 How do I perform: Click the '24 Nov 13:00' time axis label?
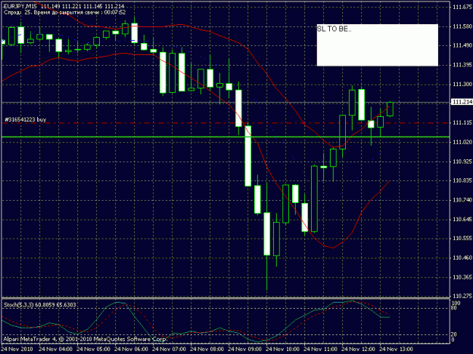coord(396,349)
